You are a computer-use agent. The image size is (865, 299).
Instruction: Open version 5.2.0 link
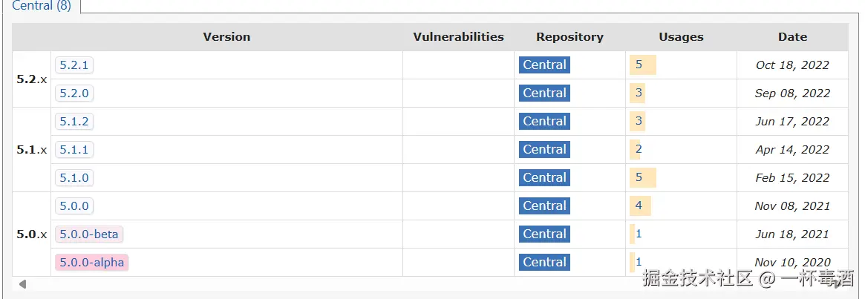click(74, 93)
